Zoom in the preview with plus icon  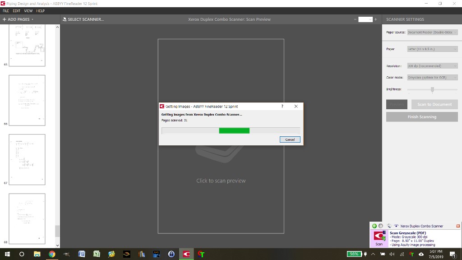375,19
